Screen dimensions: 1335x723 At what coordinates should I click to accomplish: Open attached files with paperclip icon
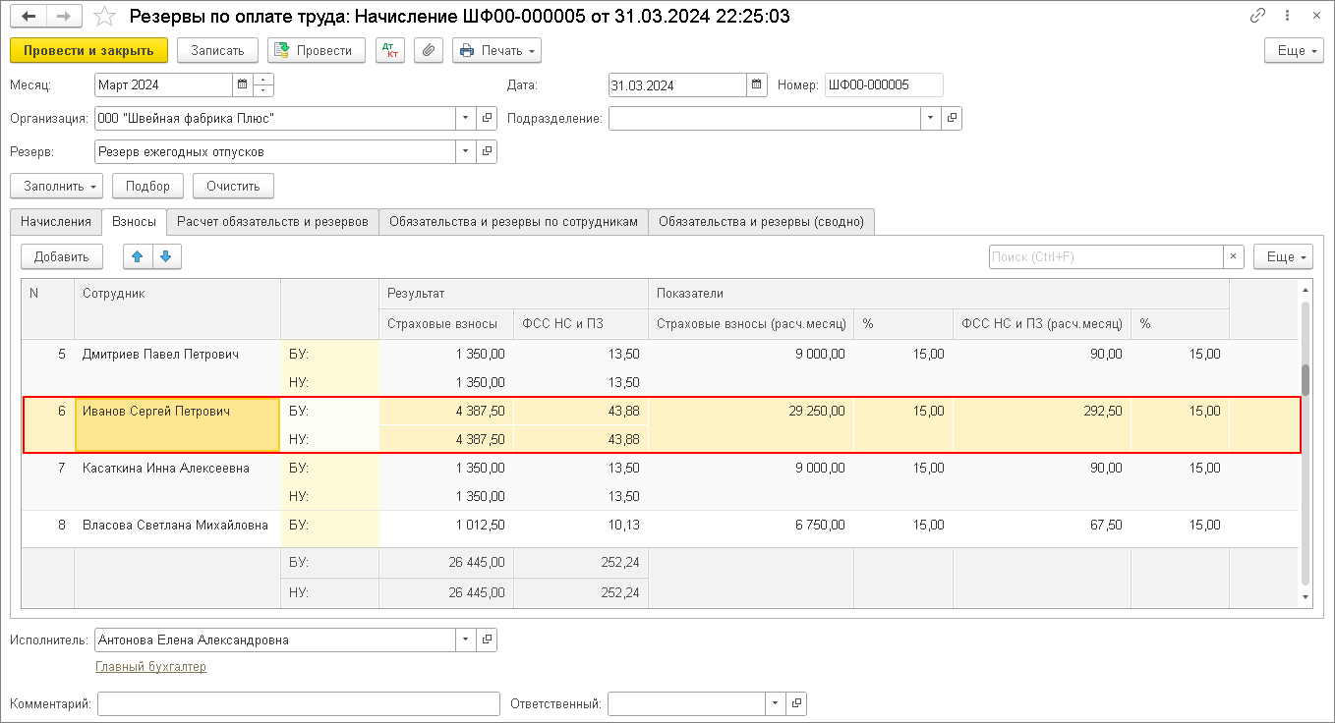[429, 50]
